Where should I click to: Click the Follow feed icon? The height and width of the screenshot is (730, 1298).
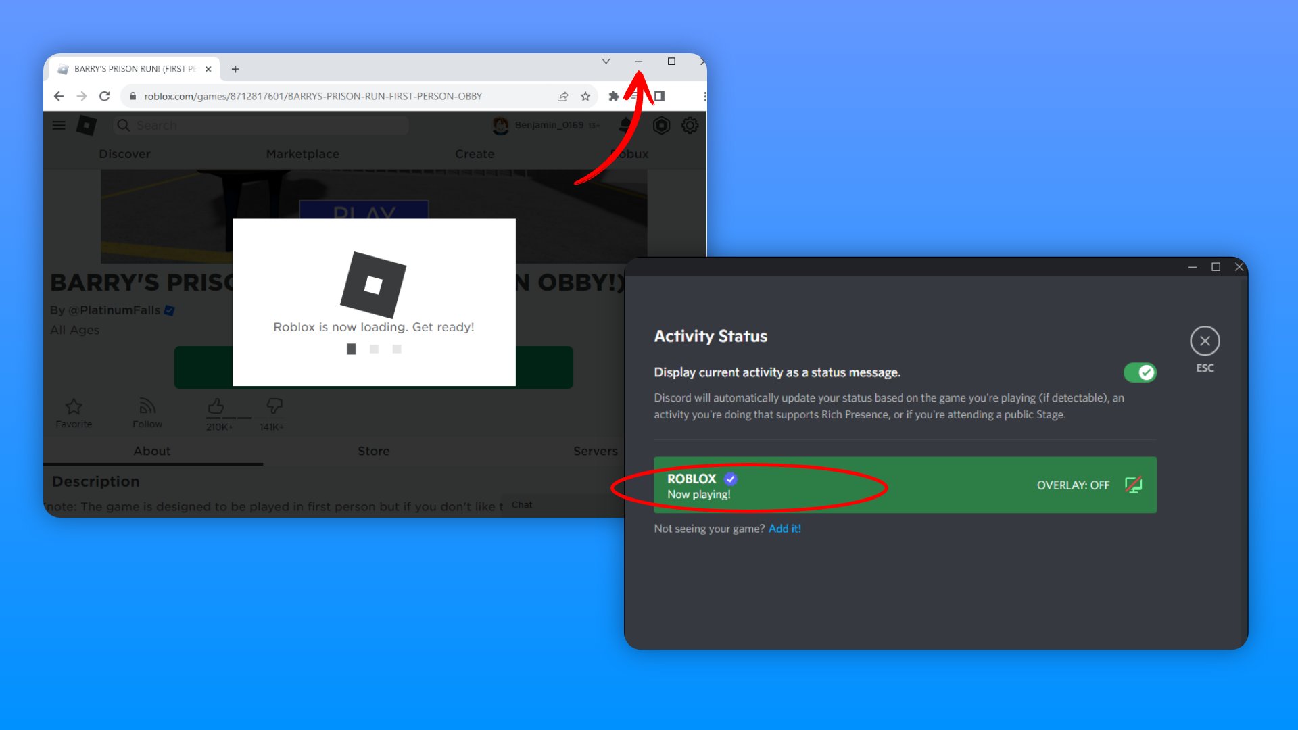(147, 406)
